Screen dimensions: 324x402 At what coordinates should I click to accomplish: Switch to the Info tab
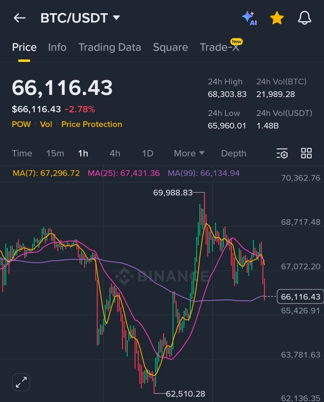[x=57, y=47]
